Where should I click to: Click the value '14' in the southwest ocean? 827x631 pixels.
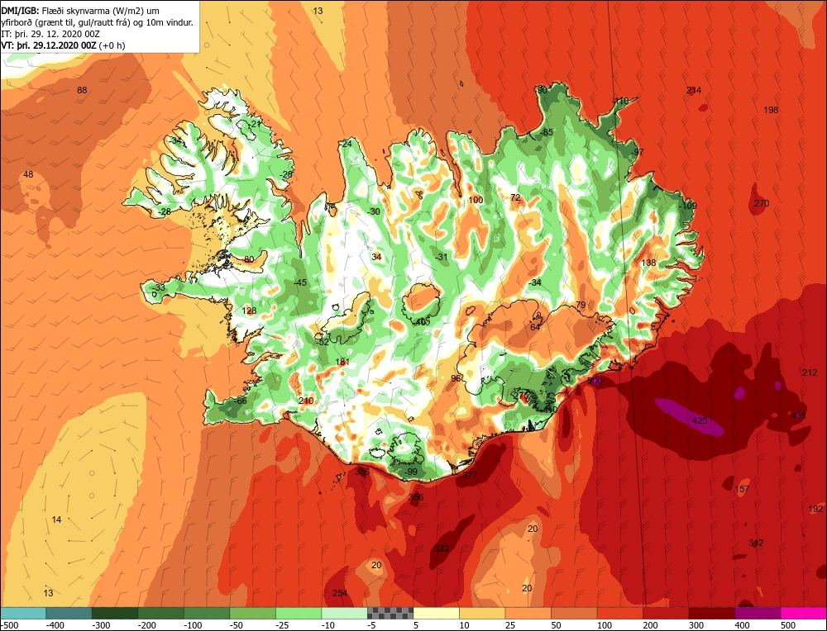tap(56, 520)
